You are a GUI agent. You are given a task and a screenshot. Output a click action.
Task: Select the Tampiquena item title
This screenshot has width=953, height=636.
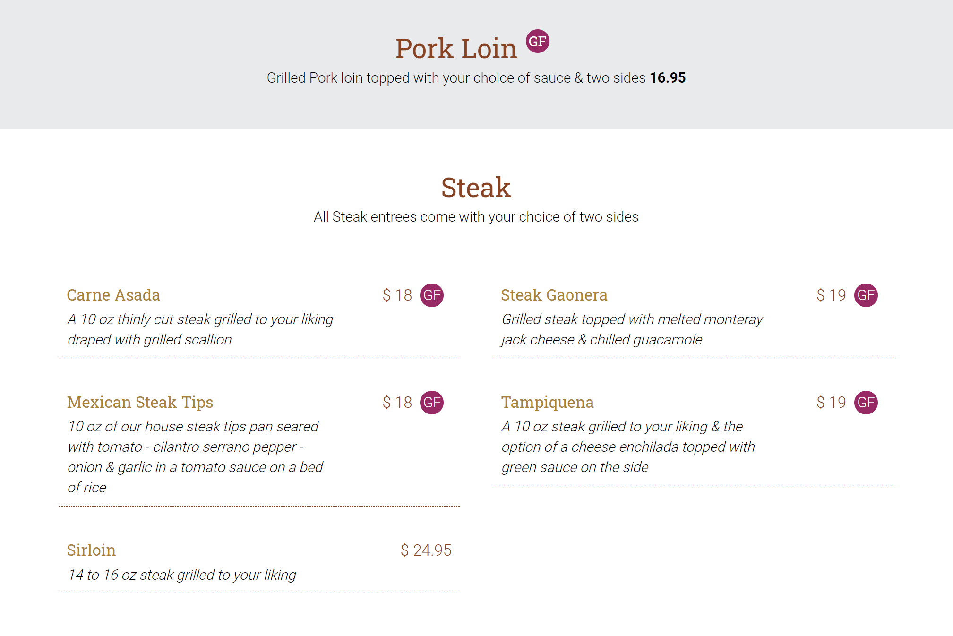click(547, 403)
